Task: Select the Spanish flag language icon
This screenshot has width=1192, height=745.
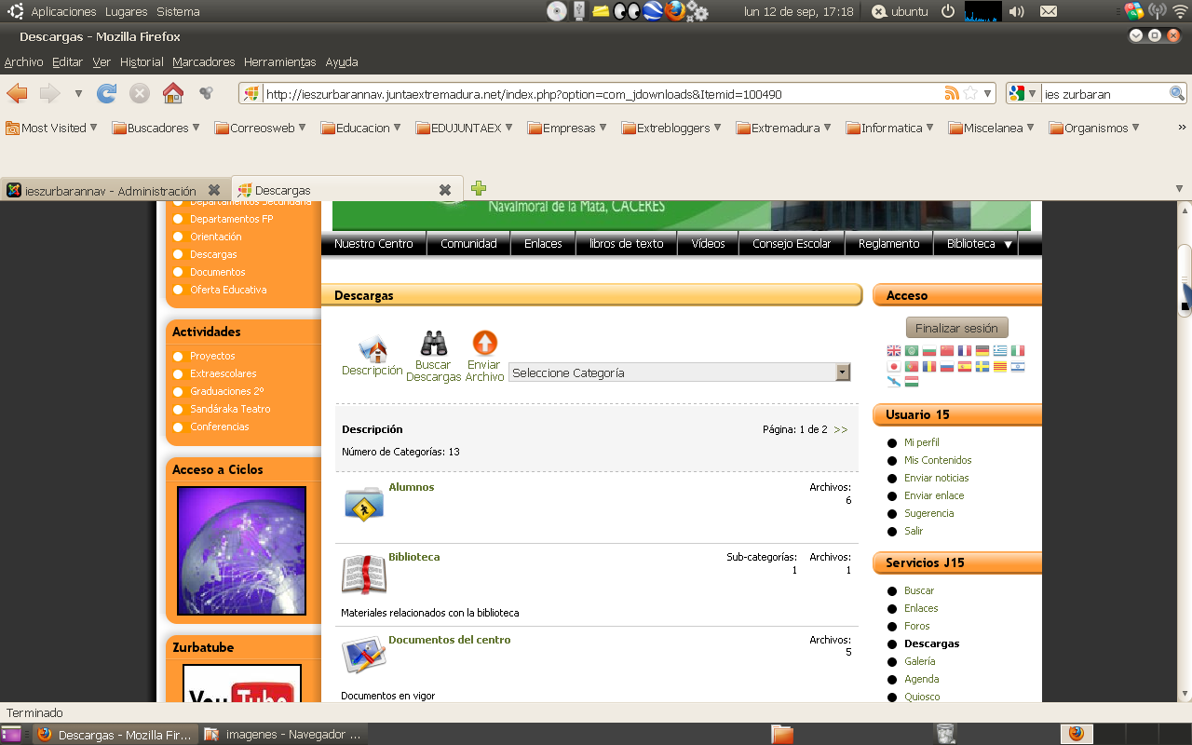Action: [x=965, y=366]
